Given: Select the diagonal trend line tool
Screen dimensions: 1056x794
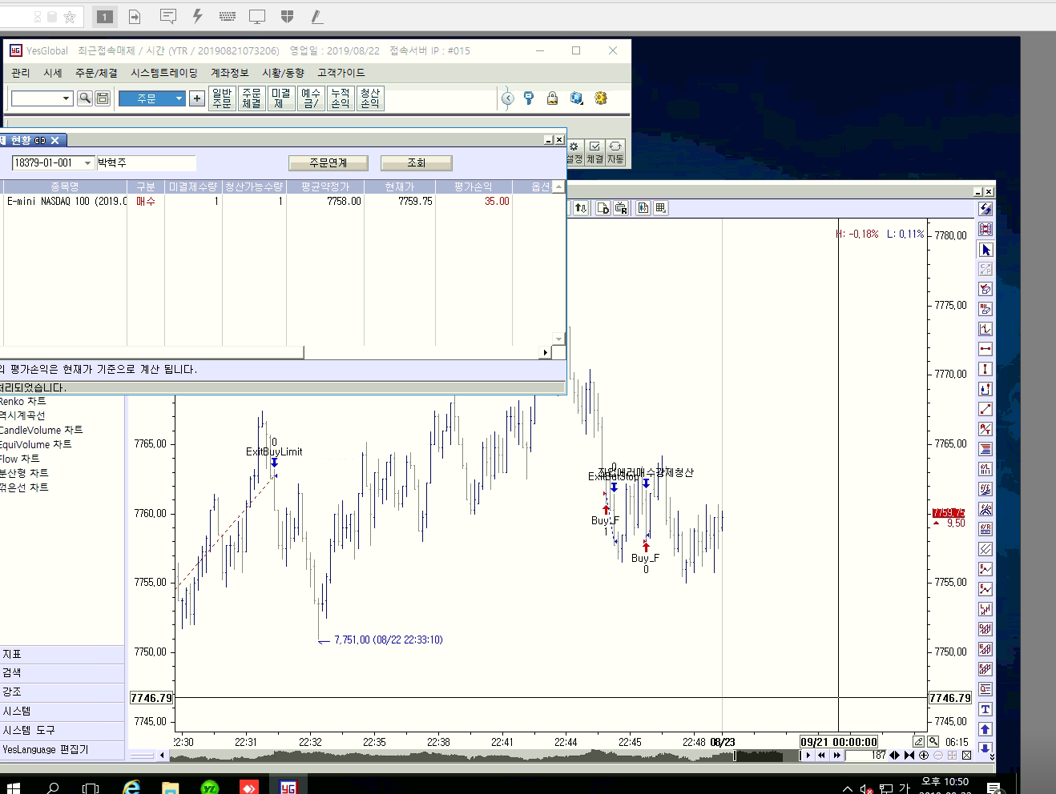Looking at the screenshot, I should (x=985, y=409).
